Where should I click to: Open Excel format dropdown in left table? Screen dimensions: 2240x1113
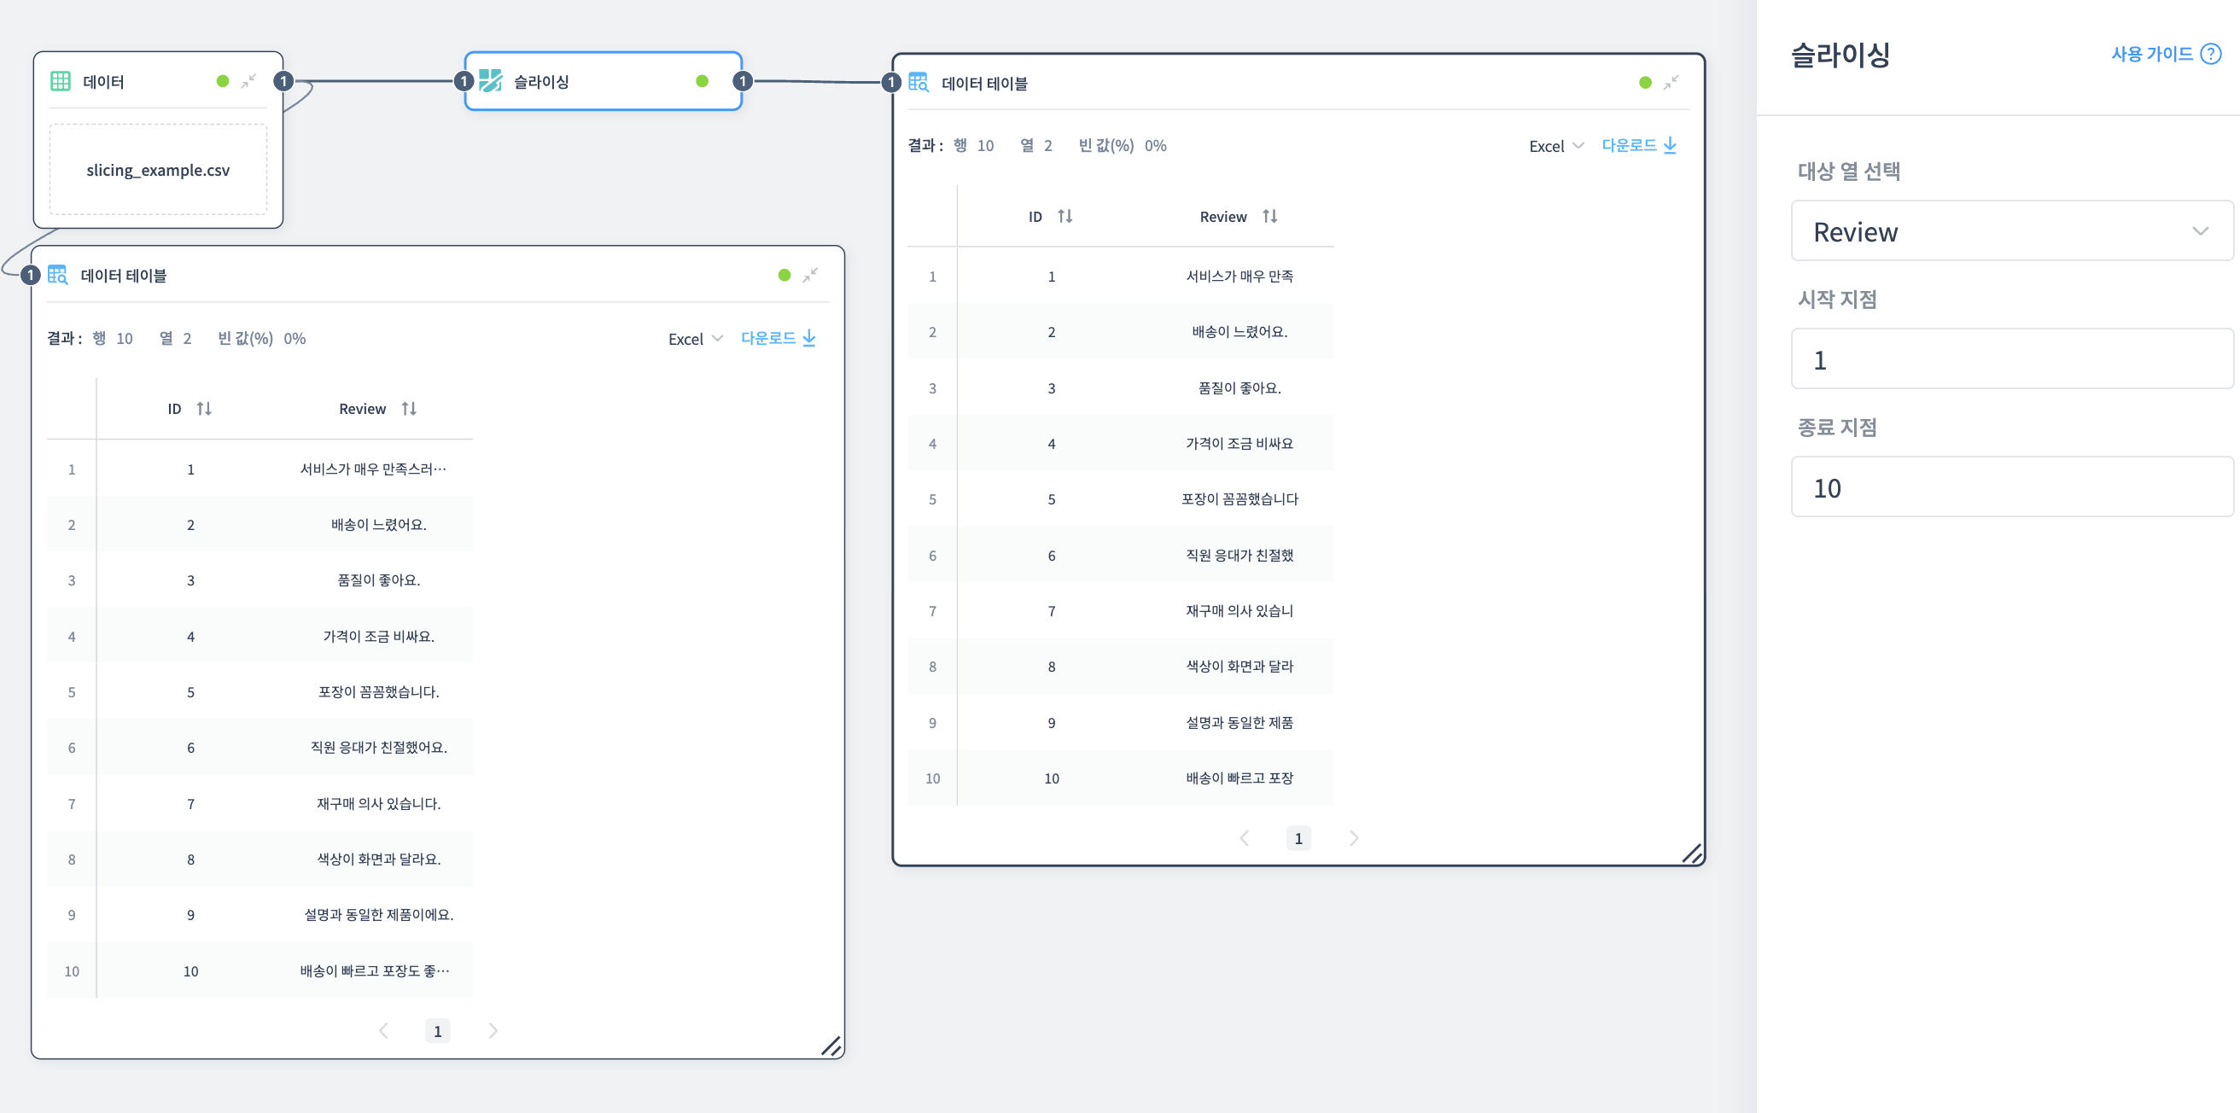tap(695, 339)
